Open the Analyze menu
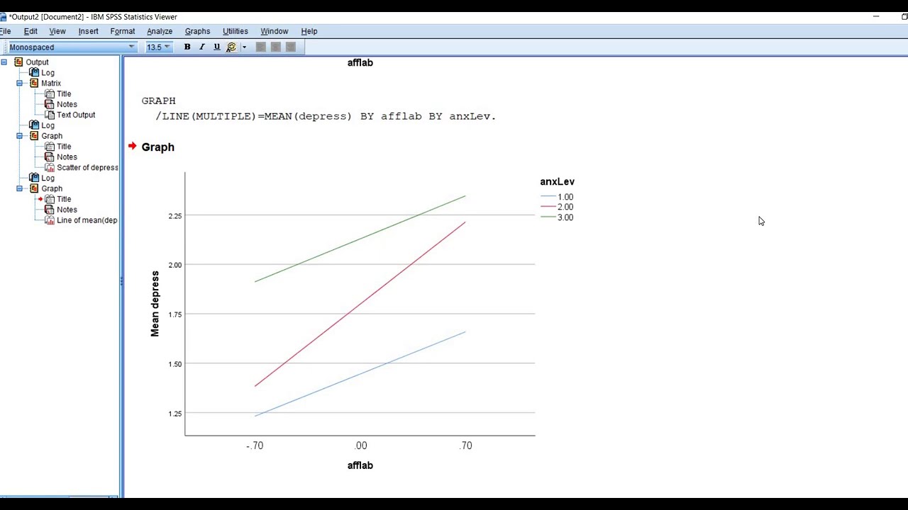 point(160,31)
